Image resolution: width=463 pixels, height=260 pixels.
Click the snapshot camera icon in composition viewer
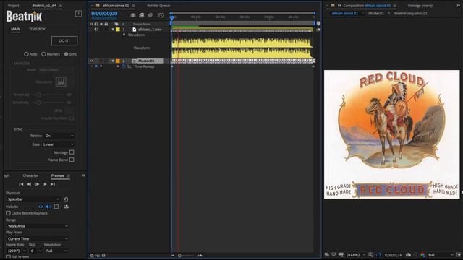[408, 255]
